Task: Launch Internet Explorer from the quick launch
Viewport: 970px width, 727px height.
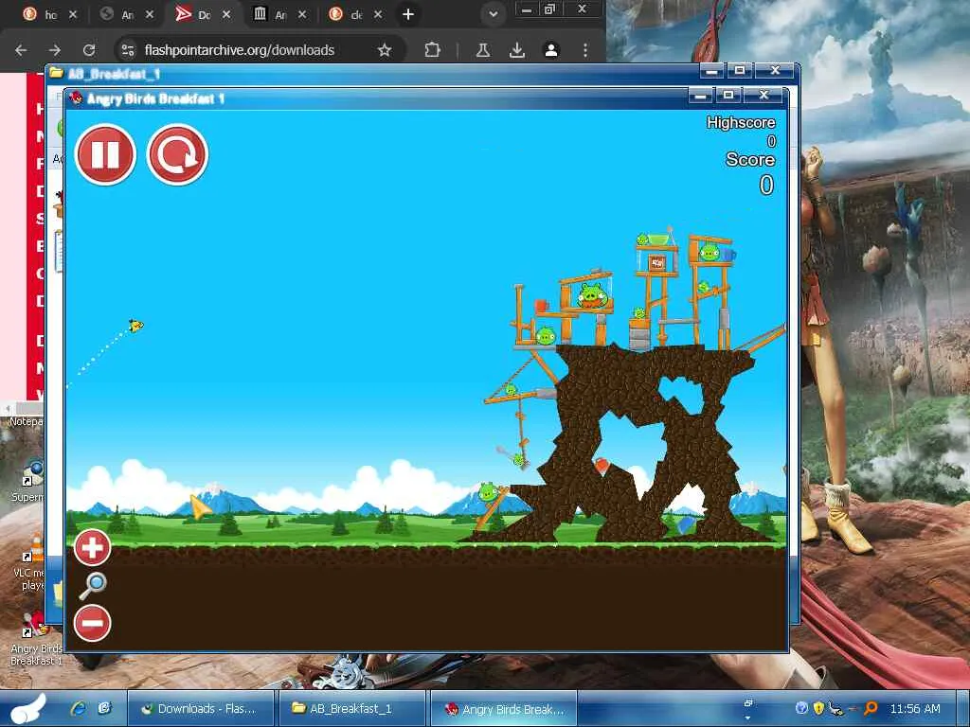Action: coord(78,708)
